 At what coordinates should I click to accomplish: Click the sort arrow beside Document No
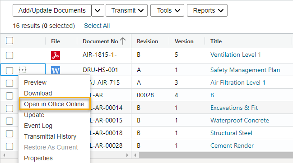(123, 41)
